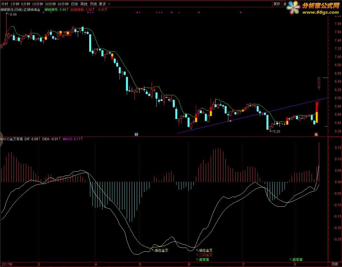Click the MACD: 0.17 value
Screen dimensions: 342x267
click(x=73, y=139)
